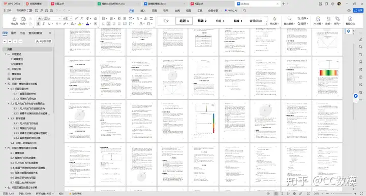This screenshot has width=366, height=196.
Task: Select the 标题 1 heading style
Action: [x=184, y=21]
